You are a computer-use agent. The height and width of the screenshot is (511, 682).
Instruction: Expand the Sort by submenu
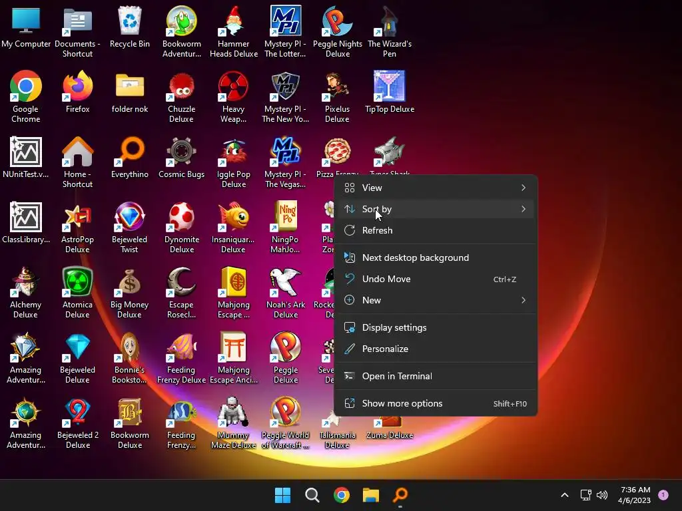click(436, 209)
